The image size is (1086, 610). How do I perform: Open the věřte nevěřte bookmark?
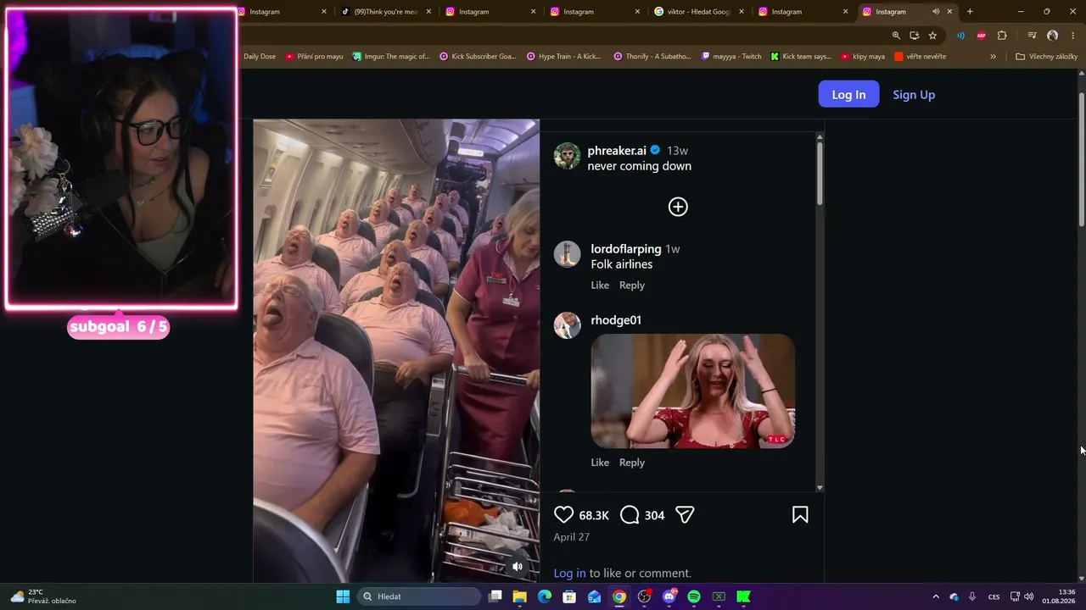pos(921,57)
